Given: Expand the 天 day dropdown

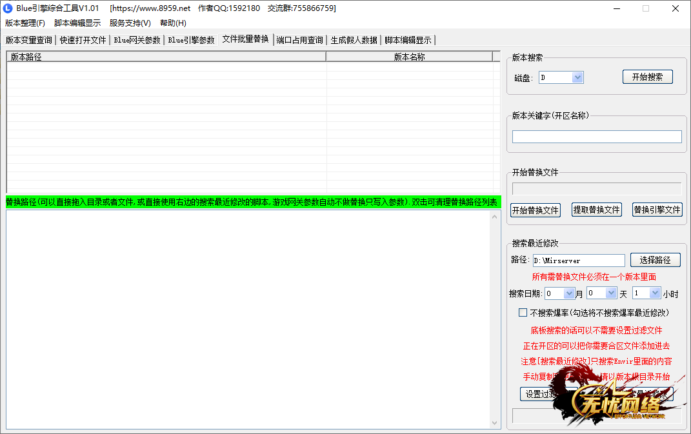Looking at the screenshot, I should [611, 293].
